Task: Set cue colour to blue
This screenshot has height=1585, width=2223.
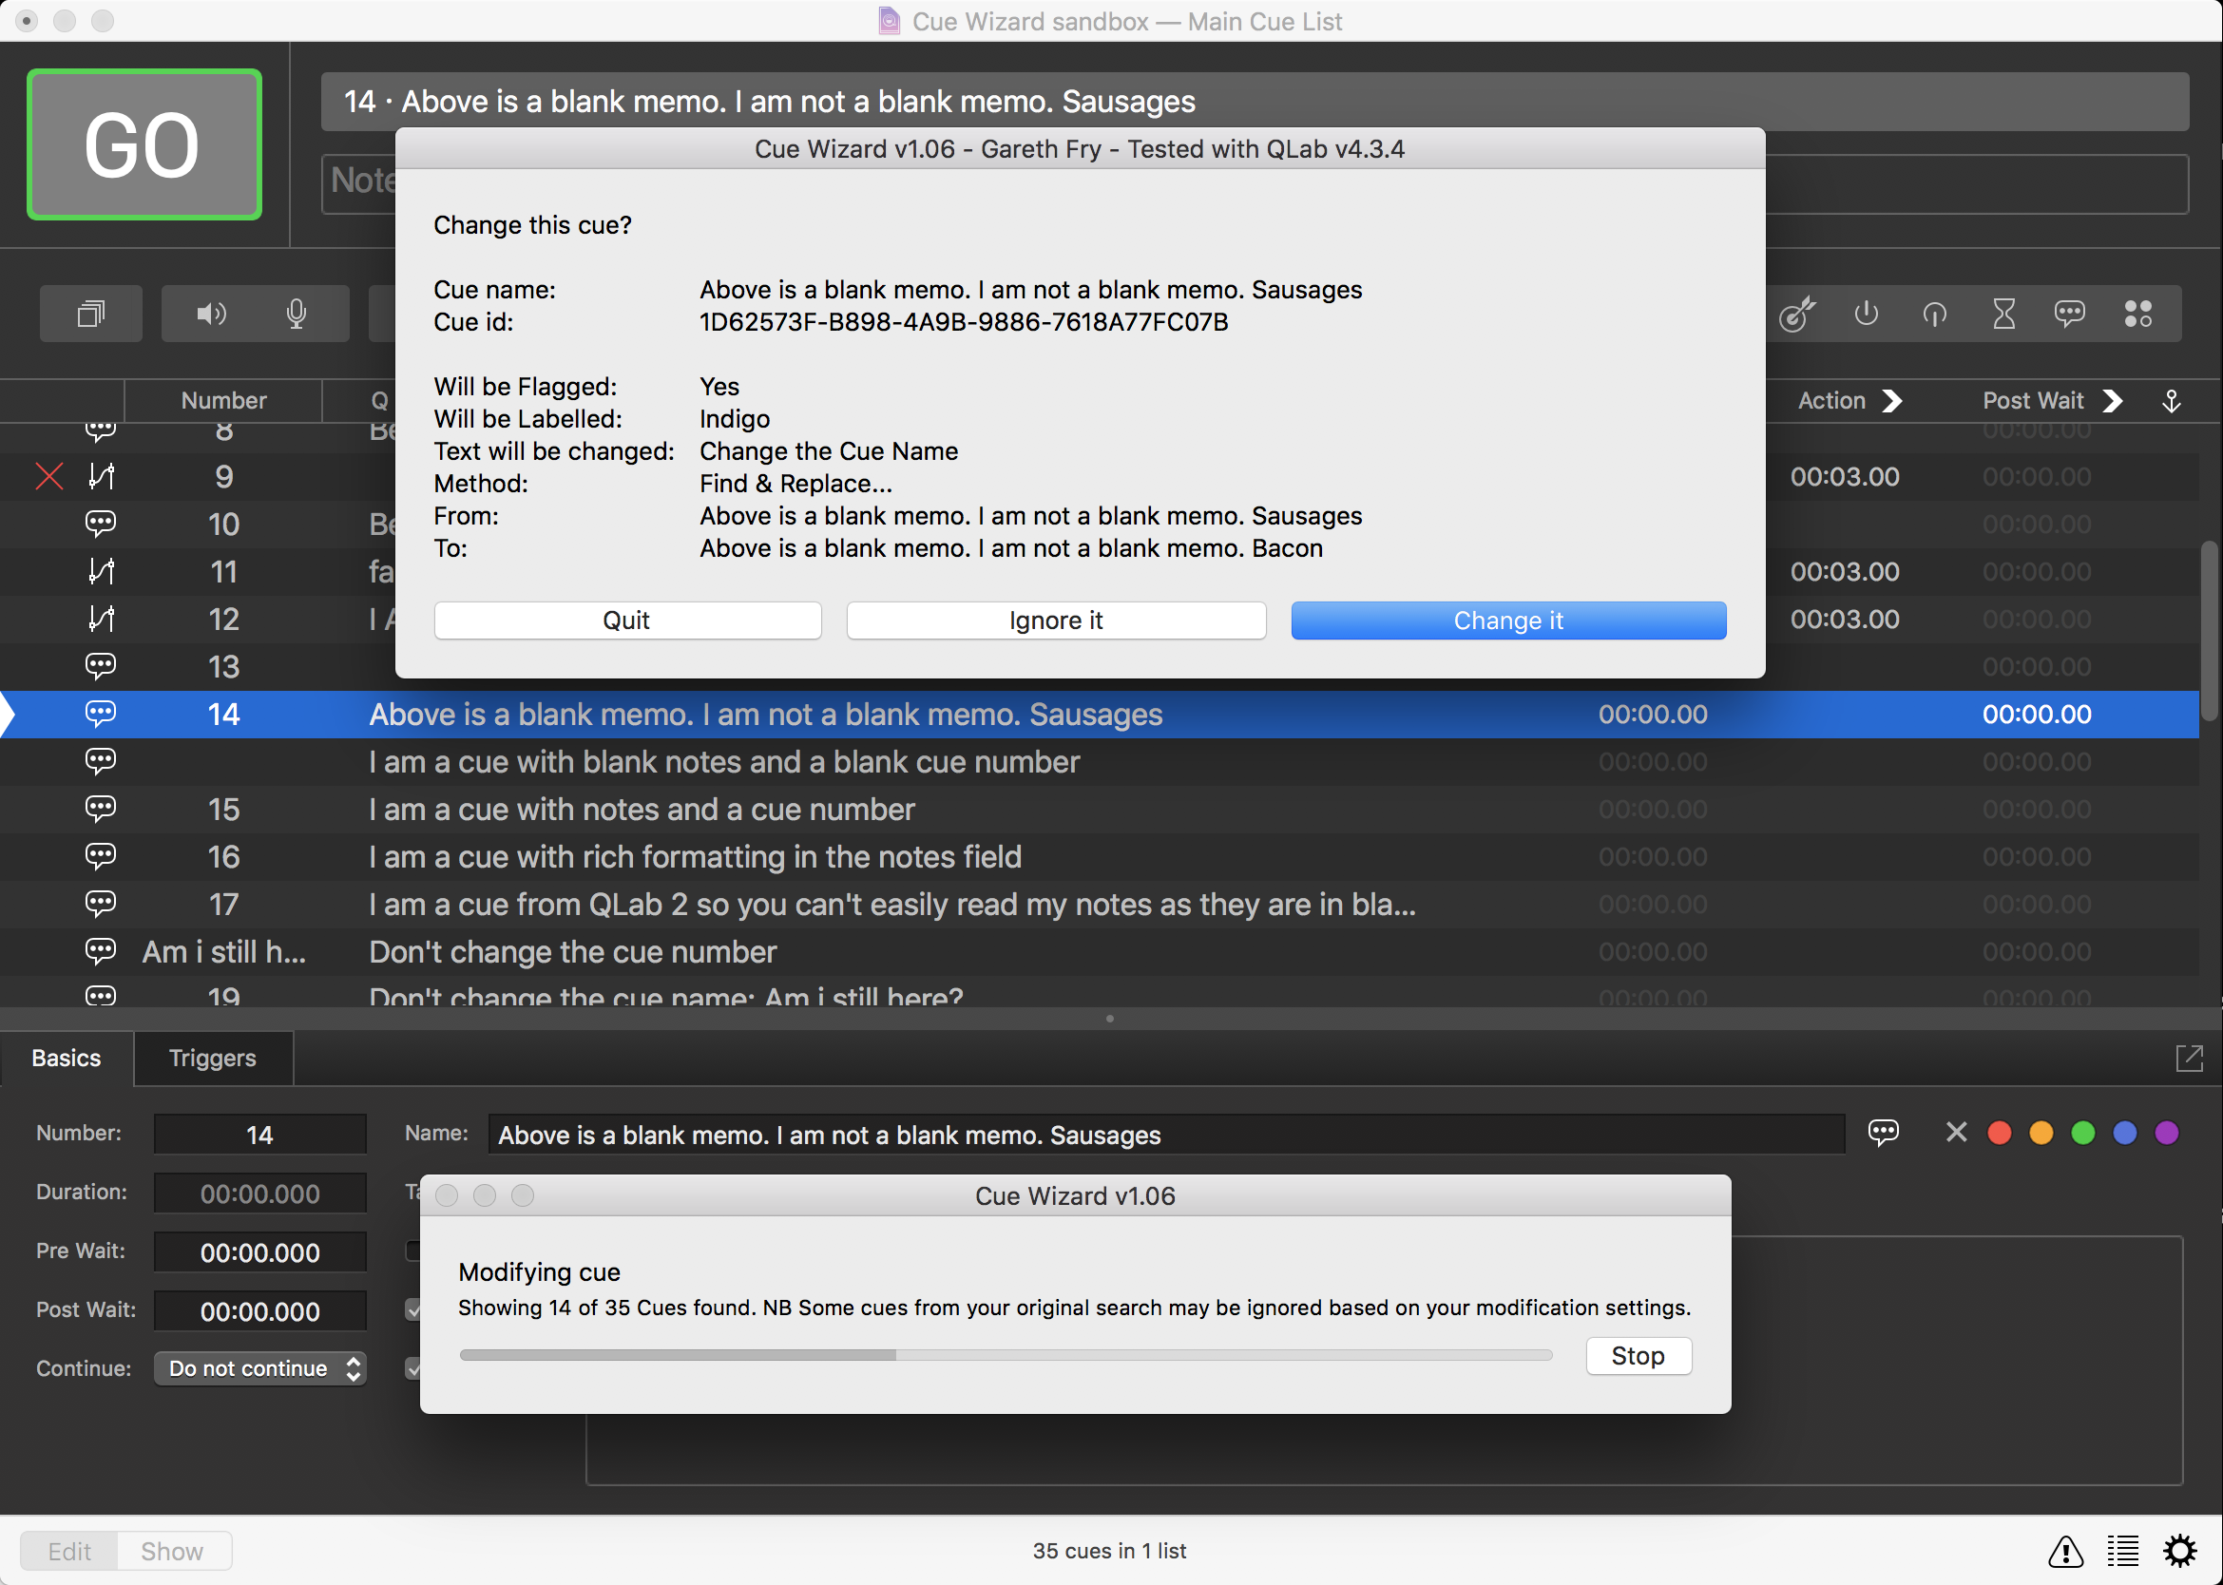Action: click(2124, 1132)
